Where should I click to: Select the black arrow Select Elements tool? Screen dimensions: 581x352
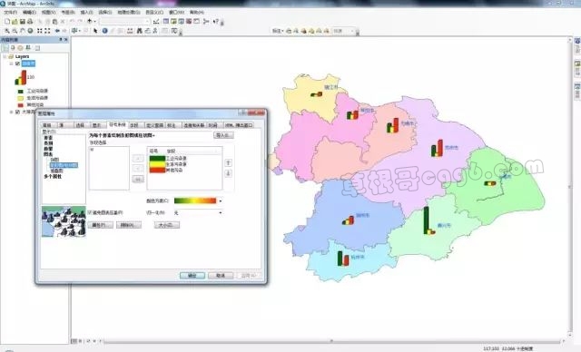pyautogui.click(x=95, y=31)
